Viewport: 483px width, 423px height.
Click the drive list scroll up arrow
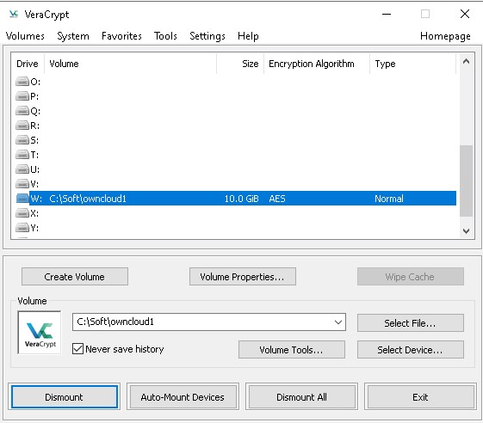[x=466, y=61]
